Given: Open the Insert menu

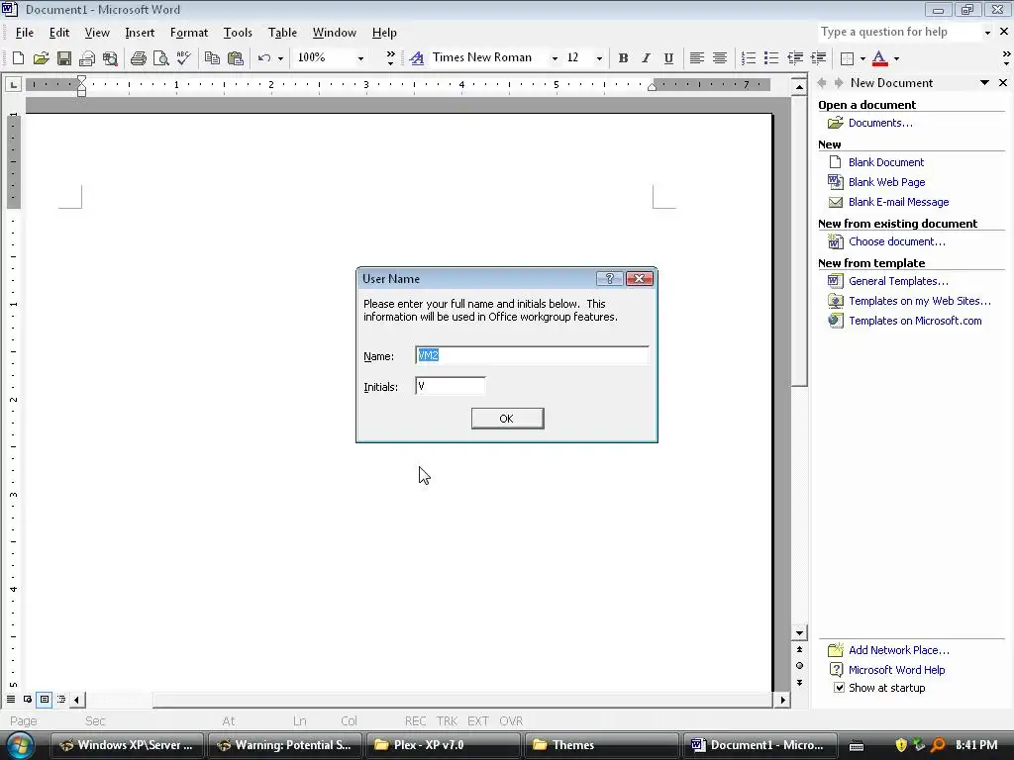Looking at the screenshot, I should 140,33.
